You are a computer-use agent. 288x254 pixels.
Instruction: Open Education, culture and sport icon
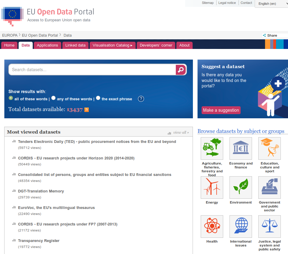(269, 148)
